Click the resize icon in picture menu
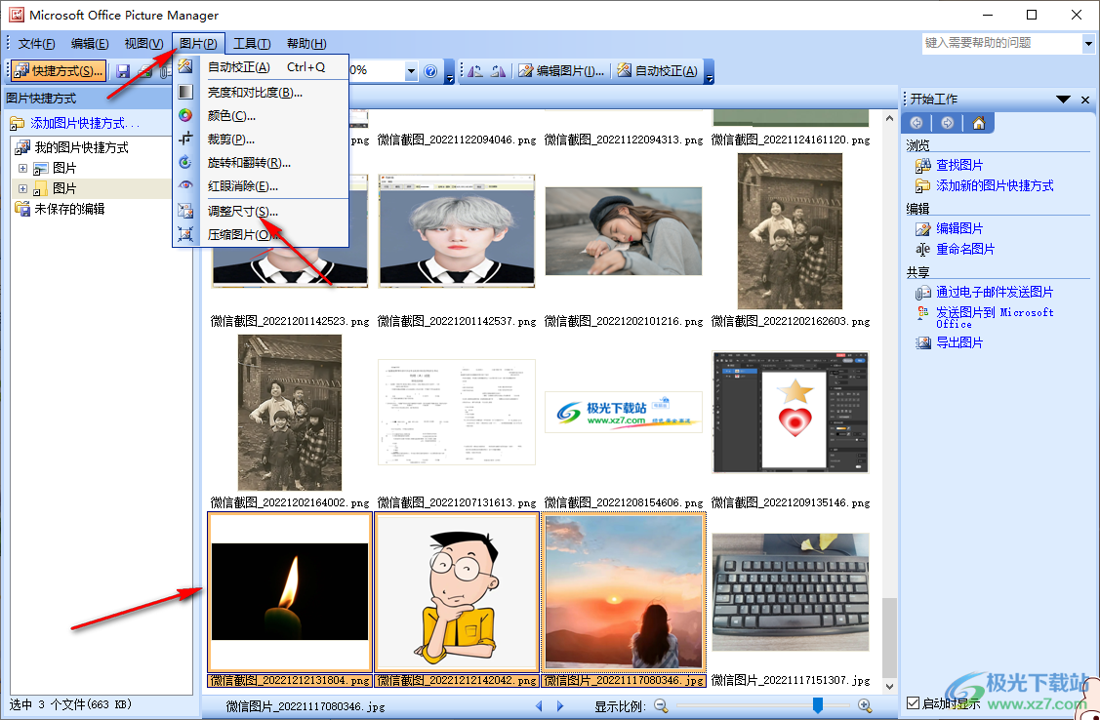Image resolution: width=1100 pixels, height=720 pixels. (185, 211)
